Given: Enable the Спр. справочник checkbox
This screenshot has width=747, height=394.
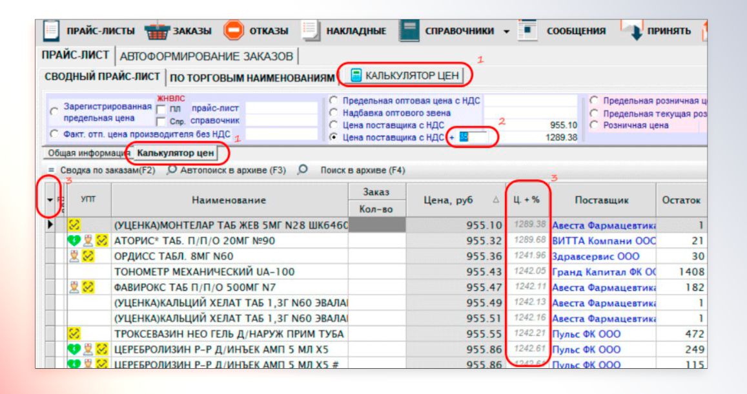Looking at the screenshot, I should tap(161, 121).
